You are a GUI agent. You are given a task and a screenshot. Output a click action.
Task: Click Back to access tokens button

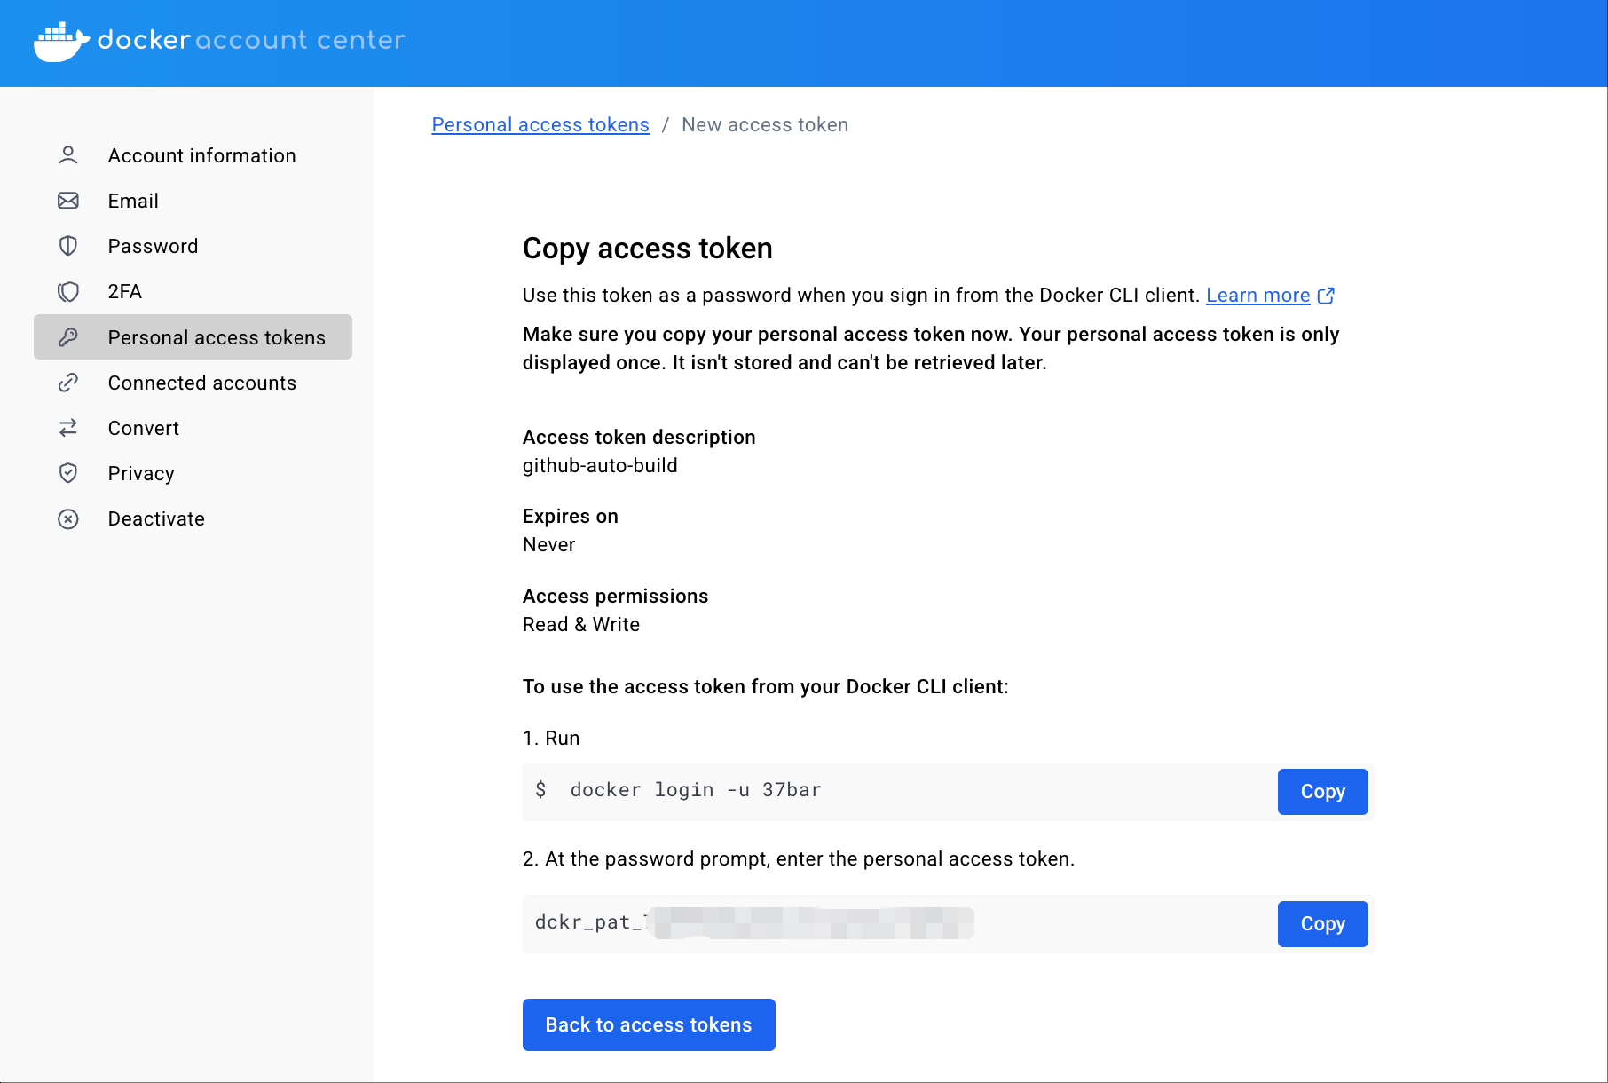[649, 1025]
